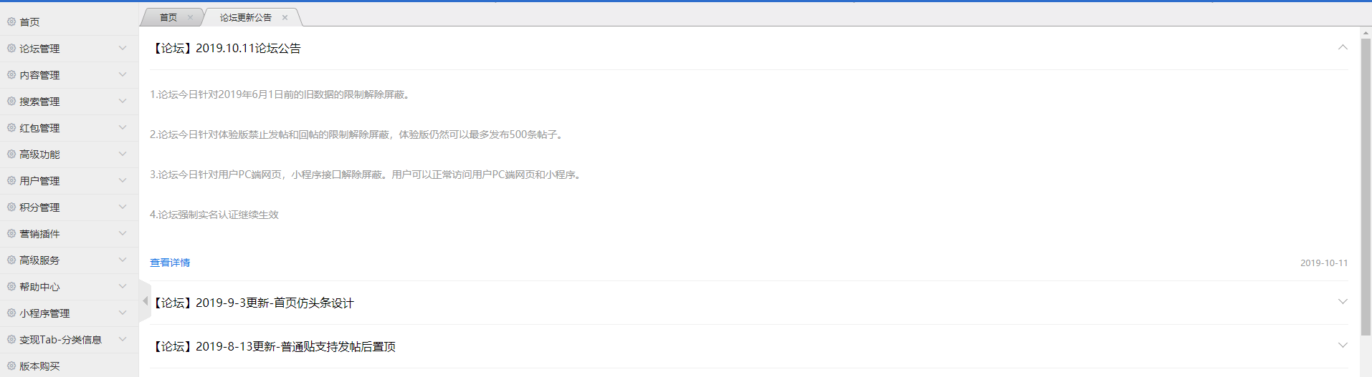Click the gear icon beside 高级功能
This screenshot has height=377, width=1372.
(x=11, y=155)
